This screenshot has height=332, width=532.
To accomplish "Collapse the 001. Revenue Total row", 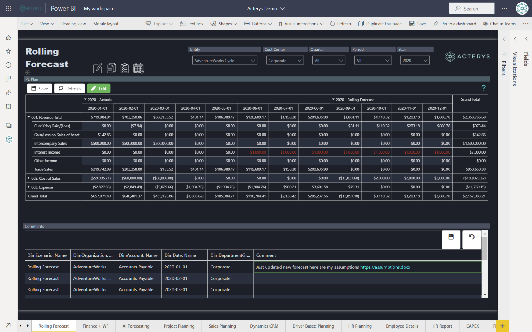I will tap(29, 117).
